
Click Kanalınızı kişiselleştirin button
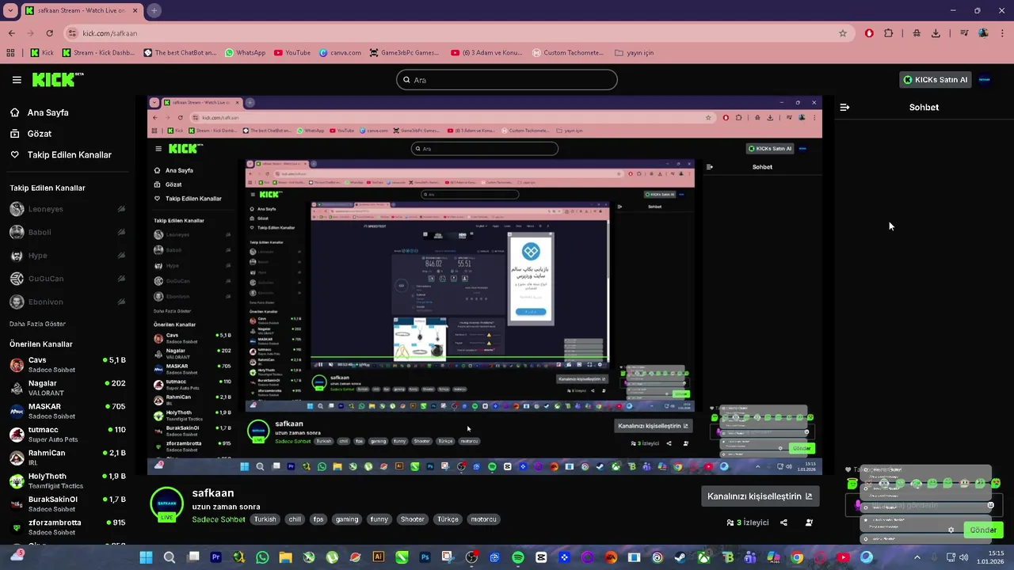coord(760,496)
